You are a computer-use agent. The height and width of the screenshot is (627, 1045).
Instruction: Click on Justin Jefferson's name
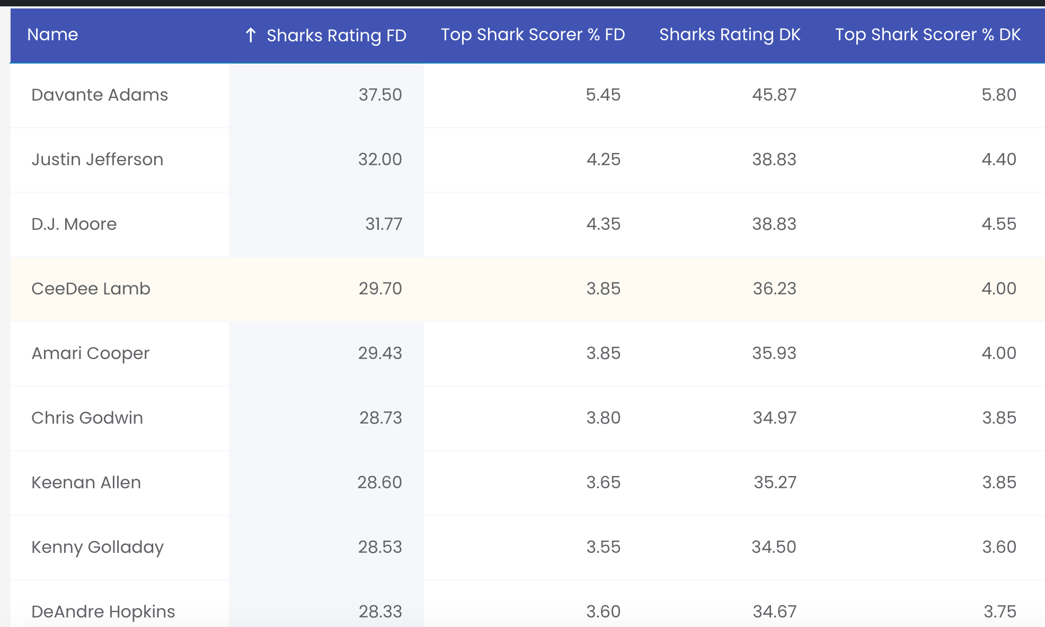coord(98,159)
